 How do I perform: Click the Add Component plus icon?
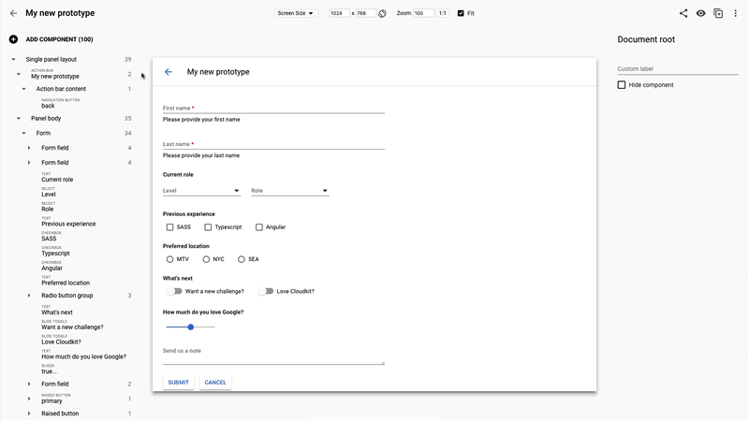13,39
